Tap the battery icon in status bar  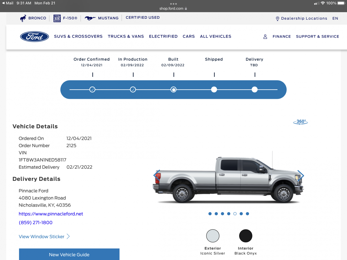pyautogui.click(x=341, y=3)
